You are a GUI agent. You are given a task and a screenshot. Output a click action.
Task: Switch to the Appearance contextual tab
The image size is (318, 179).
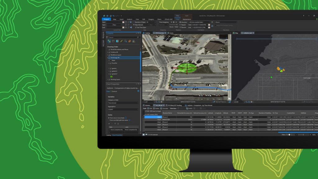pyautogui.click(x=187, y=19)
